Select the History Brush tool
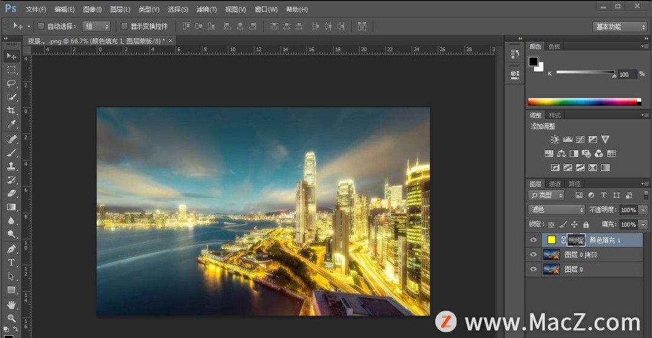This screenshot has width=652, height=338. pyautogui.click(x=12, y=180)
